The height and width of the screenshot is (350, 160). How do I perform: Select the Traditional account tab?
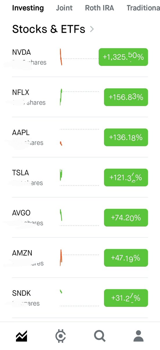pyautogui.click(x=143, y=8)
